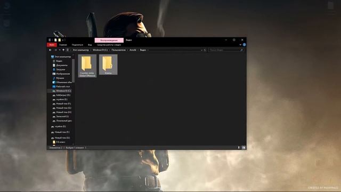Click Properties icon in quick access toolbar
This screenshot has height=192, width=341.
[55, 40]
